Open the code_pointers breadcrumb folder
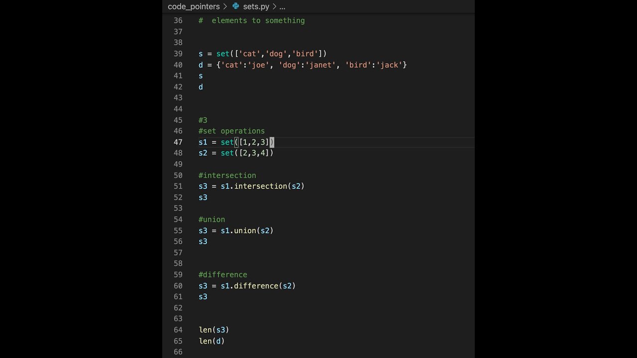The width and height of the screenshot is (637, 358). point(194,6)
